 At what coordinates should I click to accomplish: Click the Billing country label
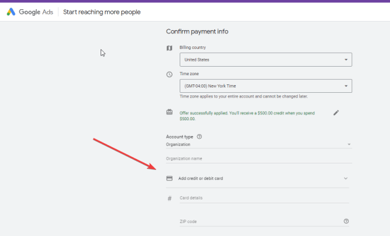coord(193,47)
